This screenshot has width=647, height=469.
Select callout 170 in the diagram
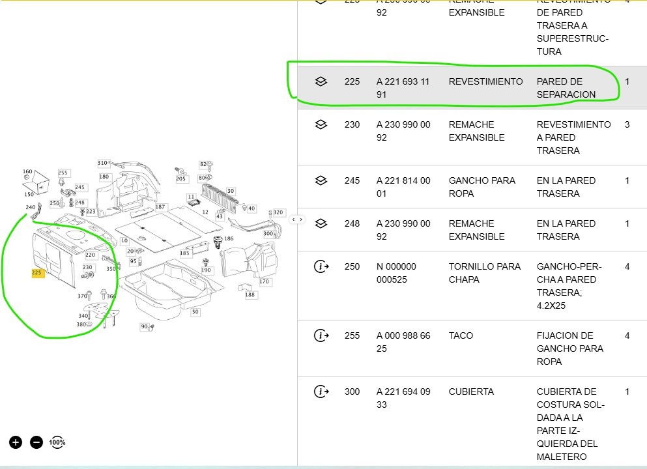click(x=264, y=282)
